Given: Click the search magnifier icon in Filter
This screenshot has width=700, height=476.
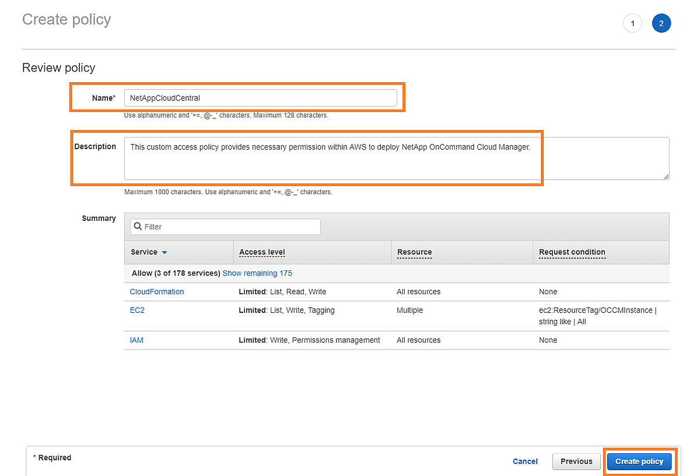Looking at the screenshot, I should (x=137, y=227).
